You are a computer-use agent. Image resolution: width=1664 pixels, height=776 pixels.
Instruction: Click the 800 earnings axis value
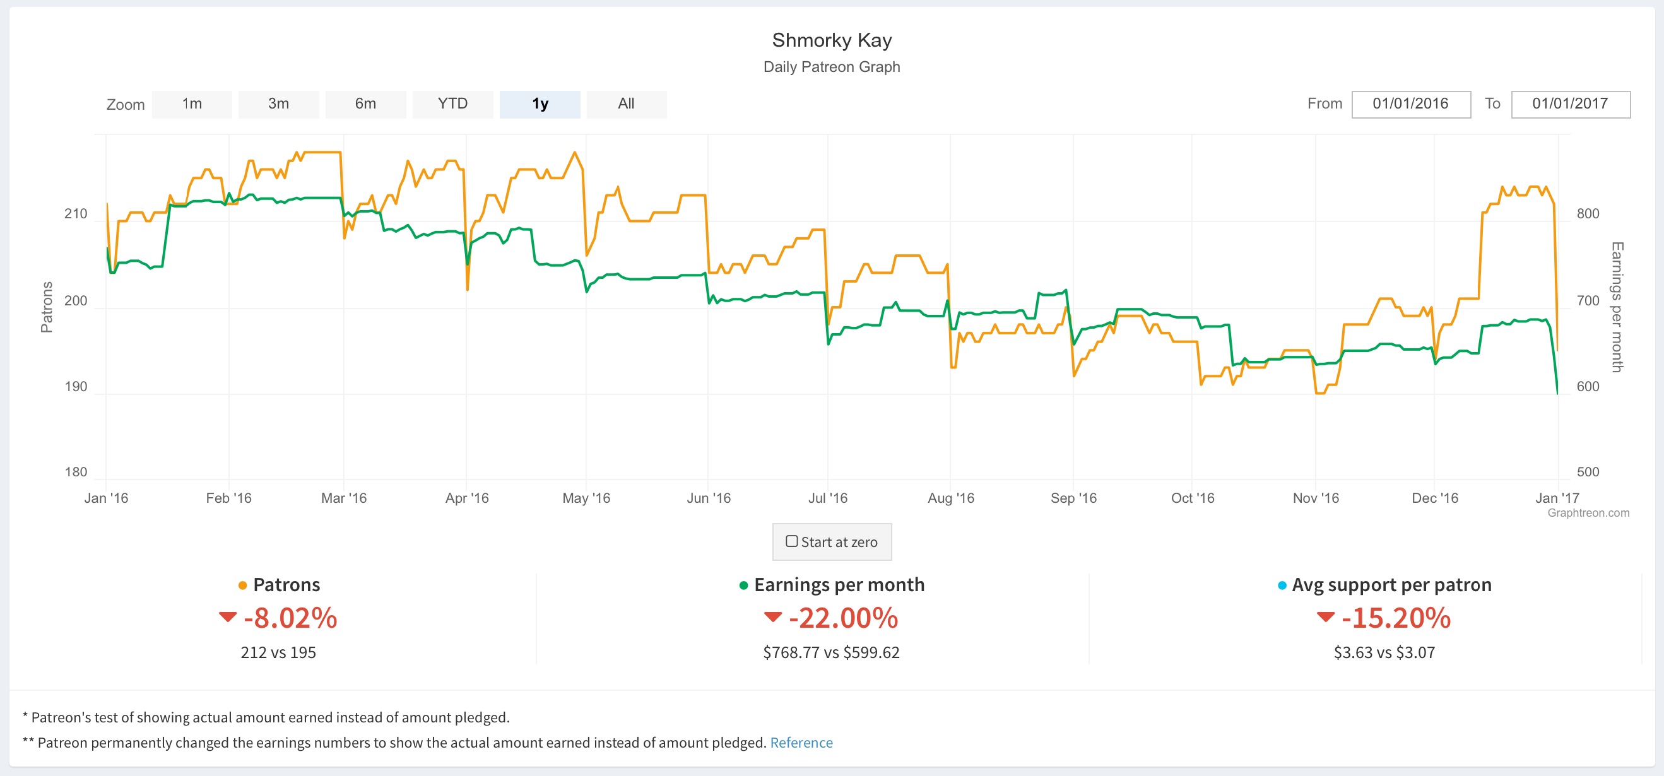pyautogui.click(x=1588, y=214)
